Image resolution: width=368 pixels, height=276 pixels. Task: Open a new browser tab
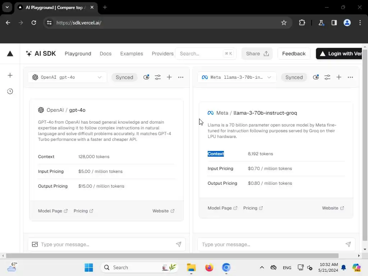tap(105, 7)
